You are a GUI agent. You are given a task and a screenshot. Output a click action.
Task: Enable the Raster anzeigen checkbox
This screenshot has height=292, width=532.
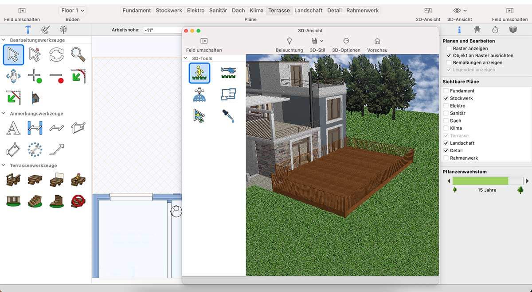coord(449,49)
